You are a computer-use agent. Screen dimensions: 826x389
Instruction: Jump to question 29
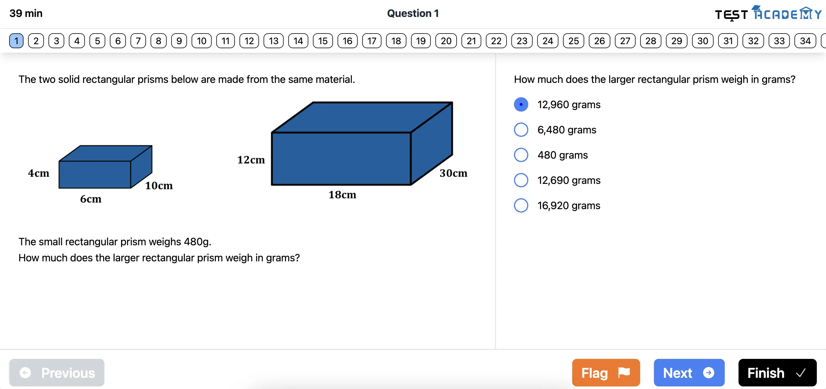(x=676, y=41)
